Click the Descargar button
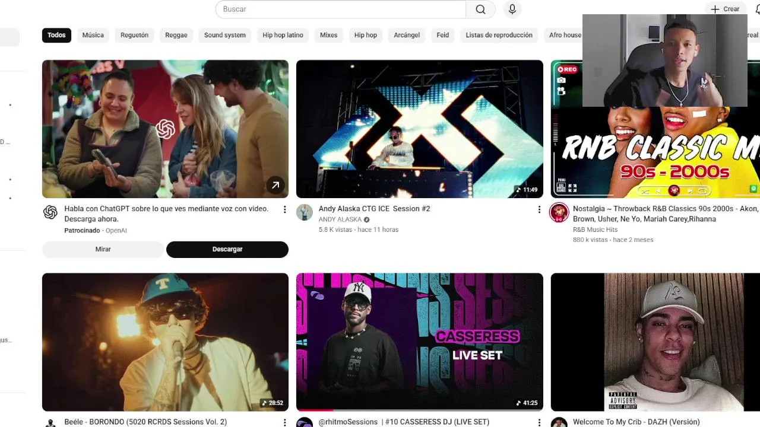Screen dimensions: 760x427 coord(227,249)
